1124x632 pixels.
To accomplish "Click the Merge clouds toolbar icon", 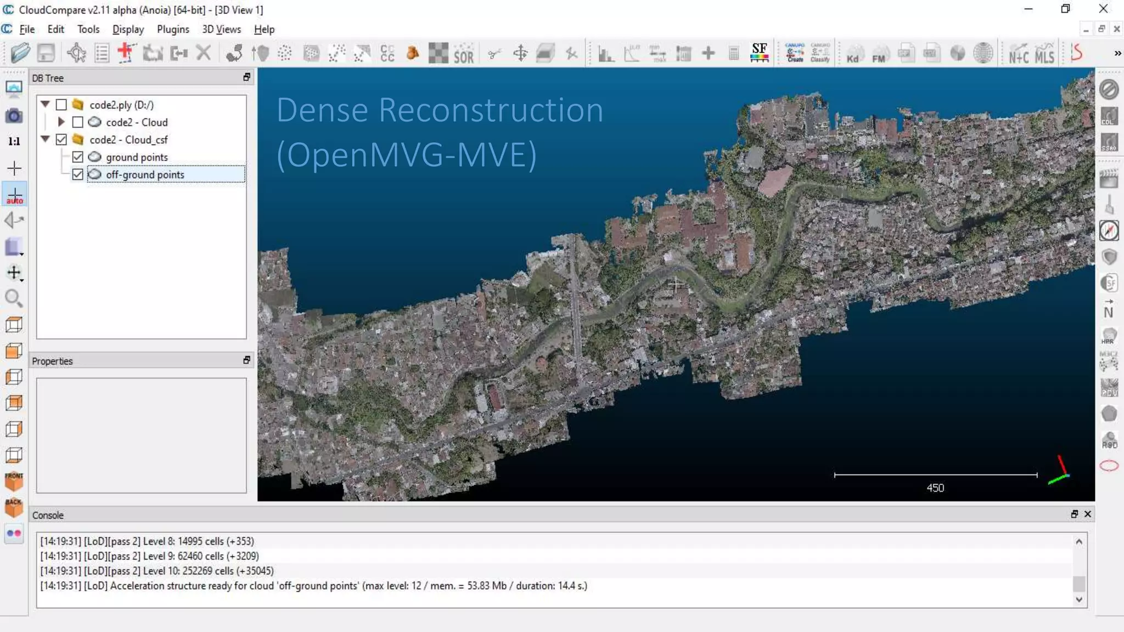I will point(179,53).
